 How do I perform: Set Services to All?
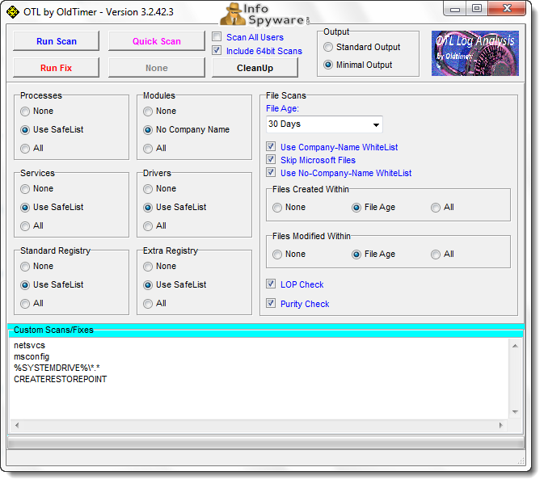25,228
